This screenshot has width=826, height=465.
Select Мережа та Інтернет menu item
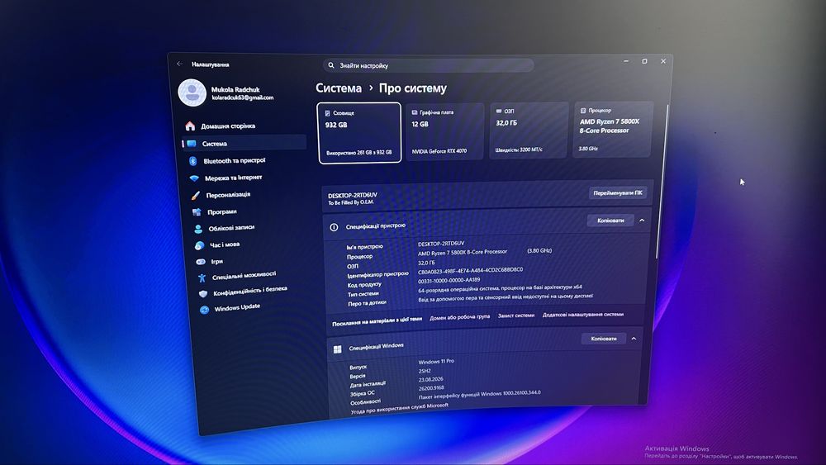pos(234,178)
